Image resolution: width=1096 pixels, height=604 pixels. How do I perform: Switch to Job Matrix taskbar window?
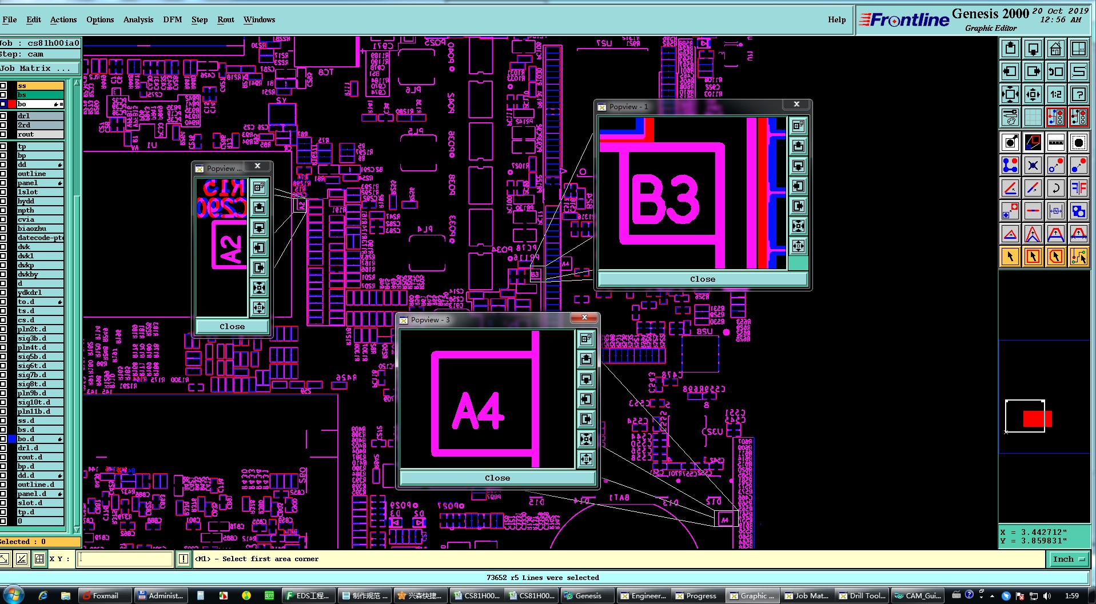pos(807,595)
